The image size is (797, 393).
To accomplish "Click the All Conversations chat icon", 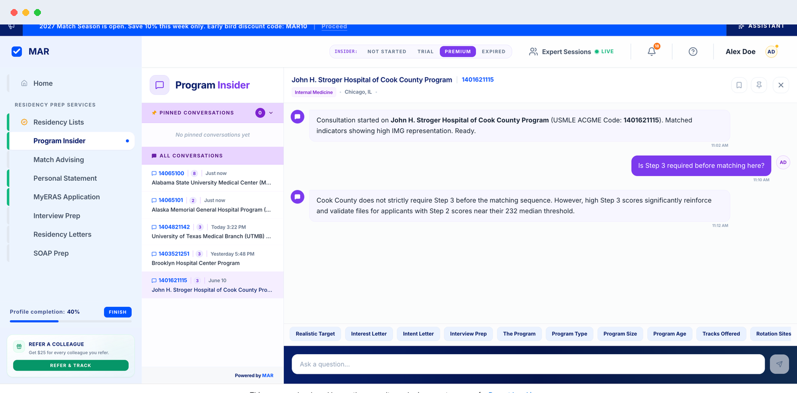I will tap(154, 156).
